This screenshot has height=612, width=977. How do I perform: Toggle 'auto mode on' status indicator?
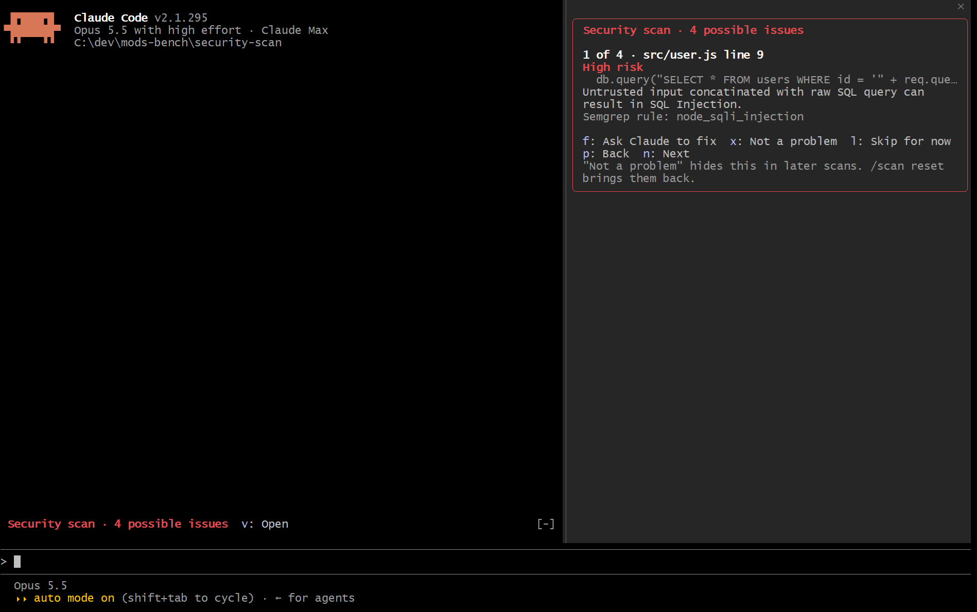pyautogui.click(x=74, y=598)
